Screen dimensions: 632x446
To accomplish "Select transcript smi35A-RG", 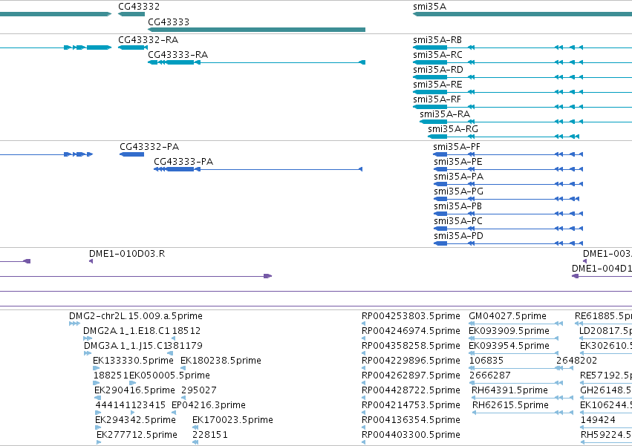I will pyautogui.click(x=452, y=129).
